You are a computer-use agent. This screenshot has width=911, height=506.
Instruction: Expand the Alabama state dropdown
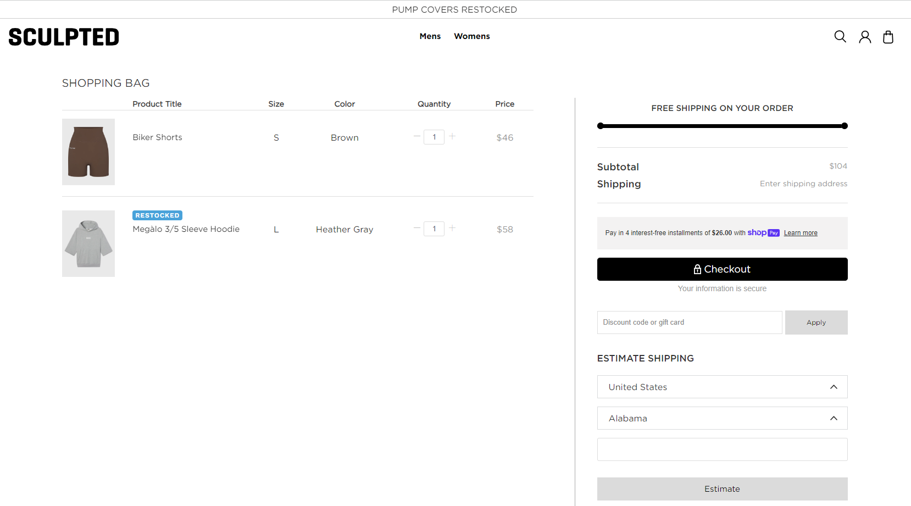[722, 418]
